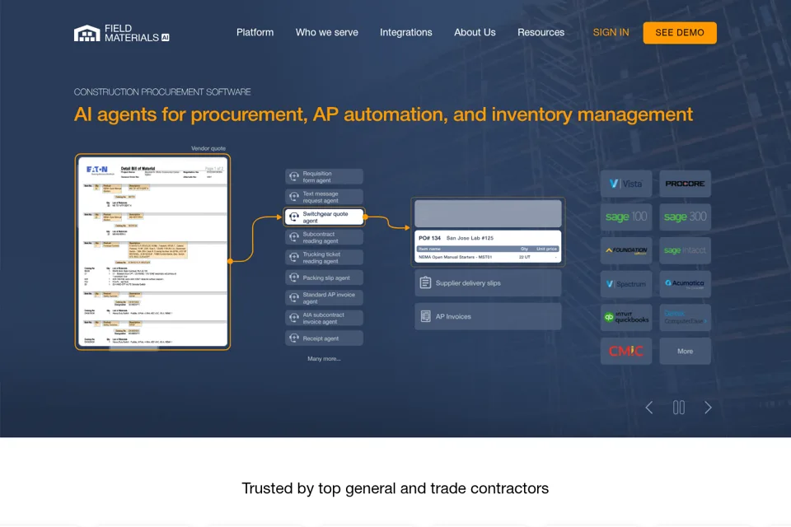Click the Field Materials AI logo

pos(122,33)
